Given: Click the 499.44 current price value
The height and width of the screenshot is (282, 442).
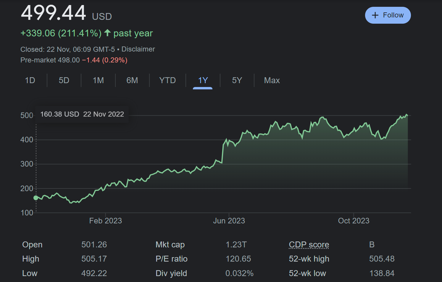Looking at the screenshot, I should tap(54, 13).
